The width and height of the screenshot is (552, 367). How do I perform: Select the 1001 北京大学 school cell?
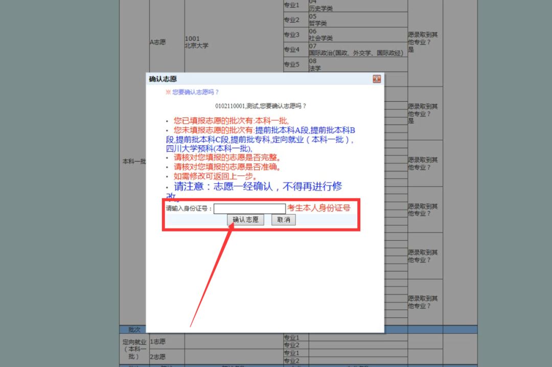pos(196,42)
